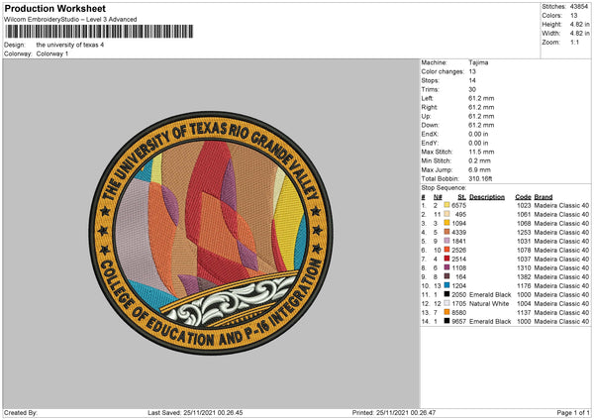Select the Machine value 'Tajima'
This screenshot has height=420, width=594.
pos(478,62)
